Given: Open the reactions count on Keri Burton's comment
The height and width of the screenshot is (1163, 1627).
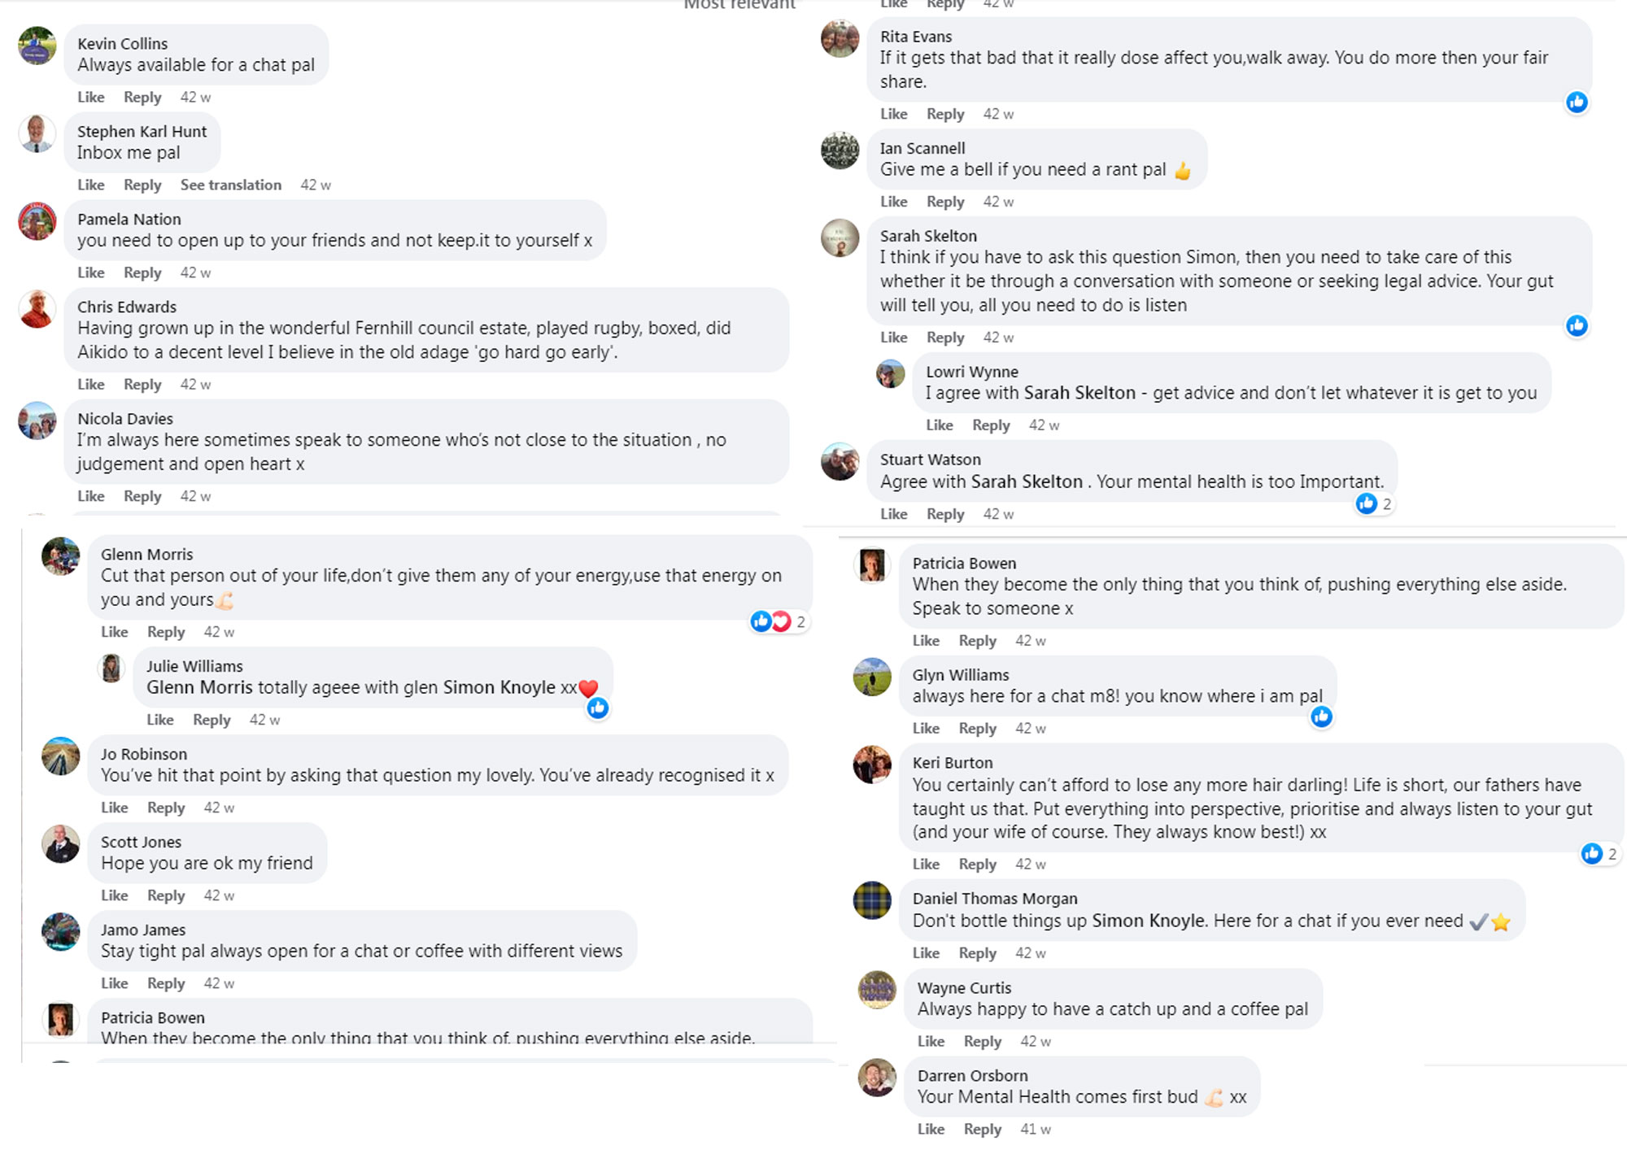Looking at the screenshot, I should [1599, 853].
